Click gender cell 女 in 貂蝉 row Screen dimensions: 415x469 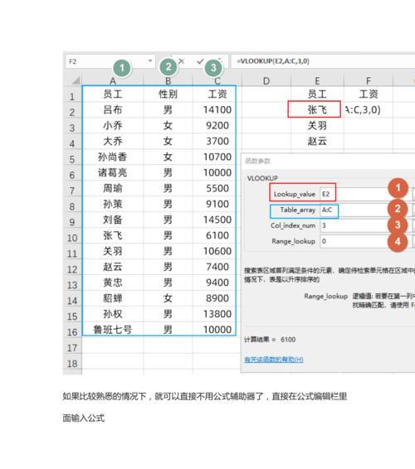coord(168,298)
